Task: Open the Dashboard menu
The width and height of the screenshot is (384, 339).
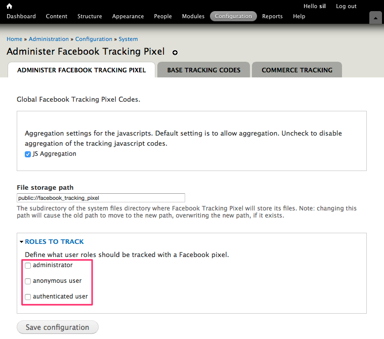Action: pyautogui.click(x=21, y=16)
